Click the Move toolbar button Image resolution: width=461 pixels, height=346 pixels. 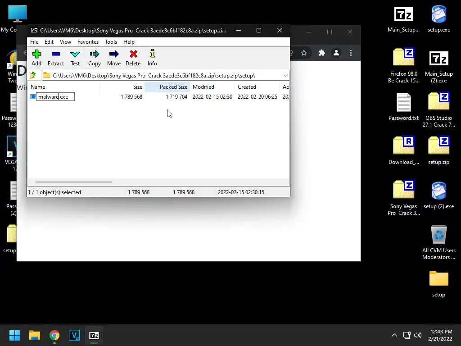[114, 58]
